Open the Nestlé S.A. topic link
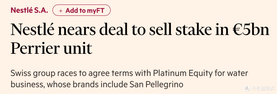Viewport: 277px width, 94px height. pos(29,11)
